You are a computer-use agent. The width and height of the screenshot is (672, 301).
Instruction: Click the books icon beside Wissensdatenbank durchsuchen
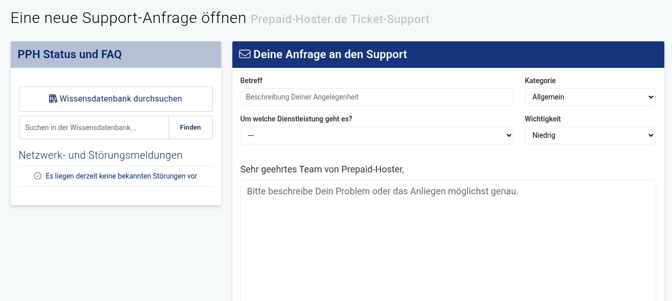tap(53, 99)
